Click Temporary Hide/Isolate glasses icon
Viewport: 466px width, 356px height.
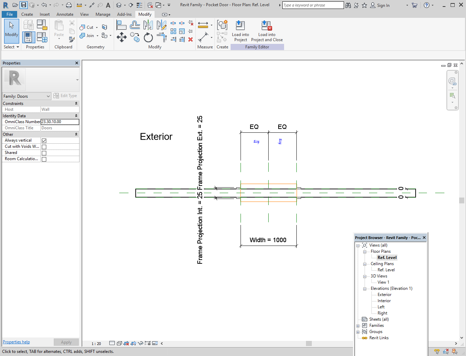(140, 343)
